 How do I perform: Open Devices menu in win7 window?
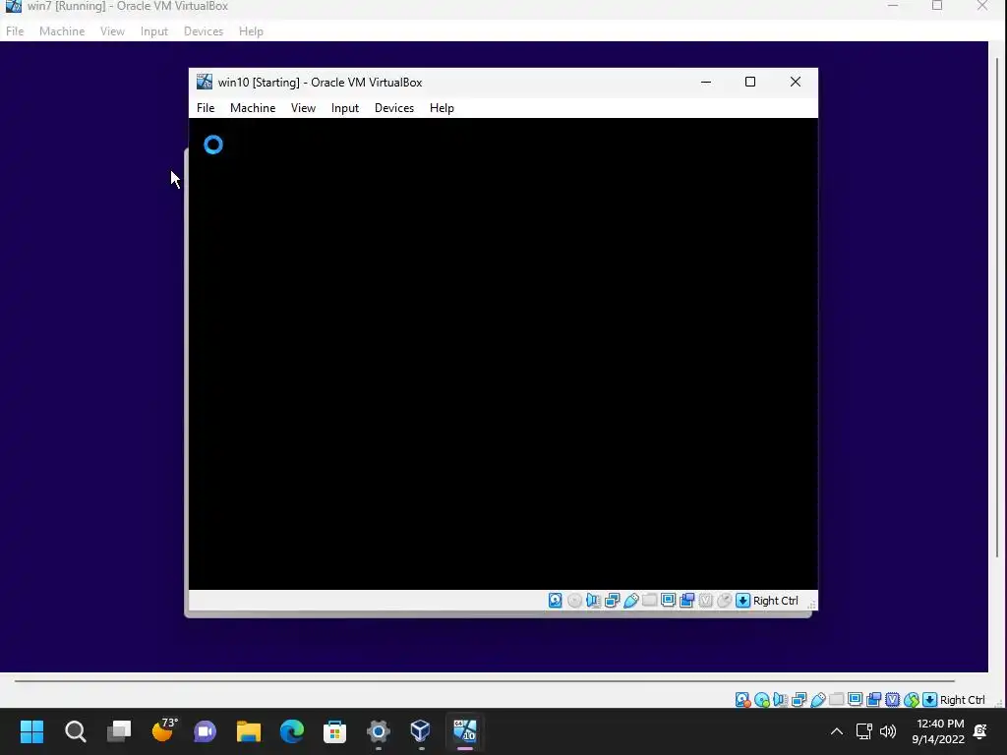204,30
